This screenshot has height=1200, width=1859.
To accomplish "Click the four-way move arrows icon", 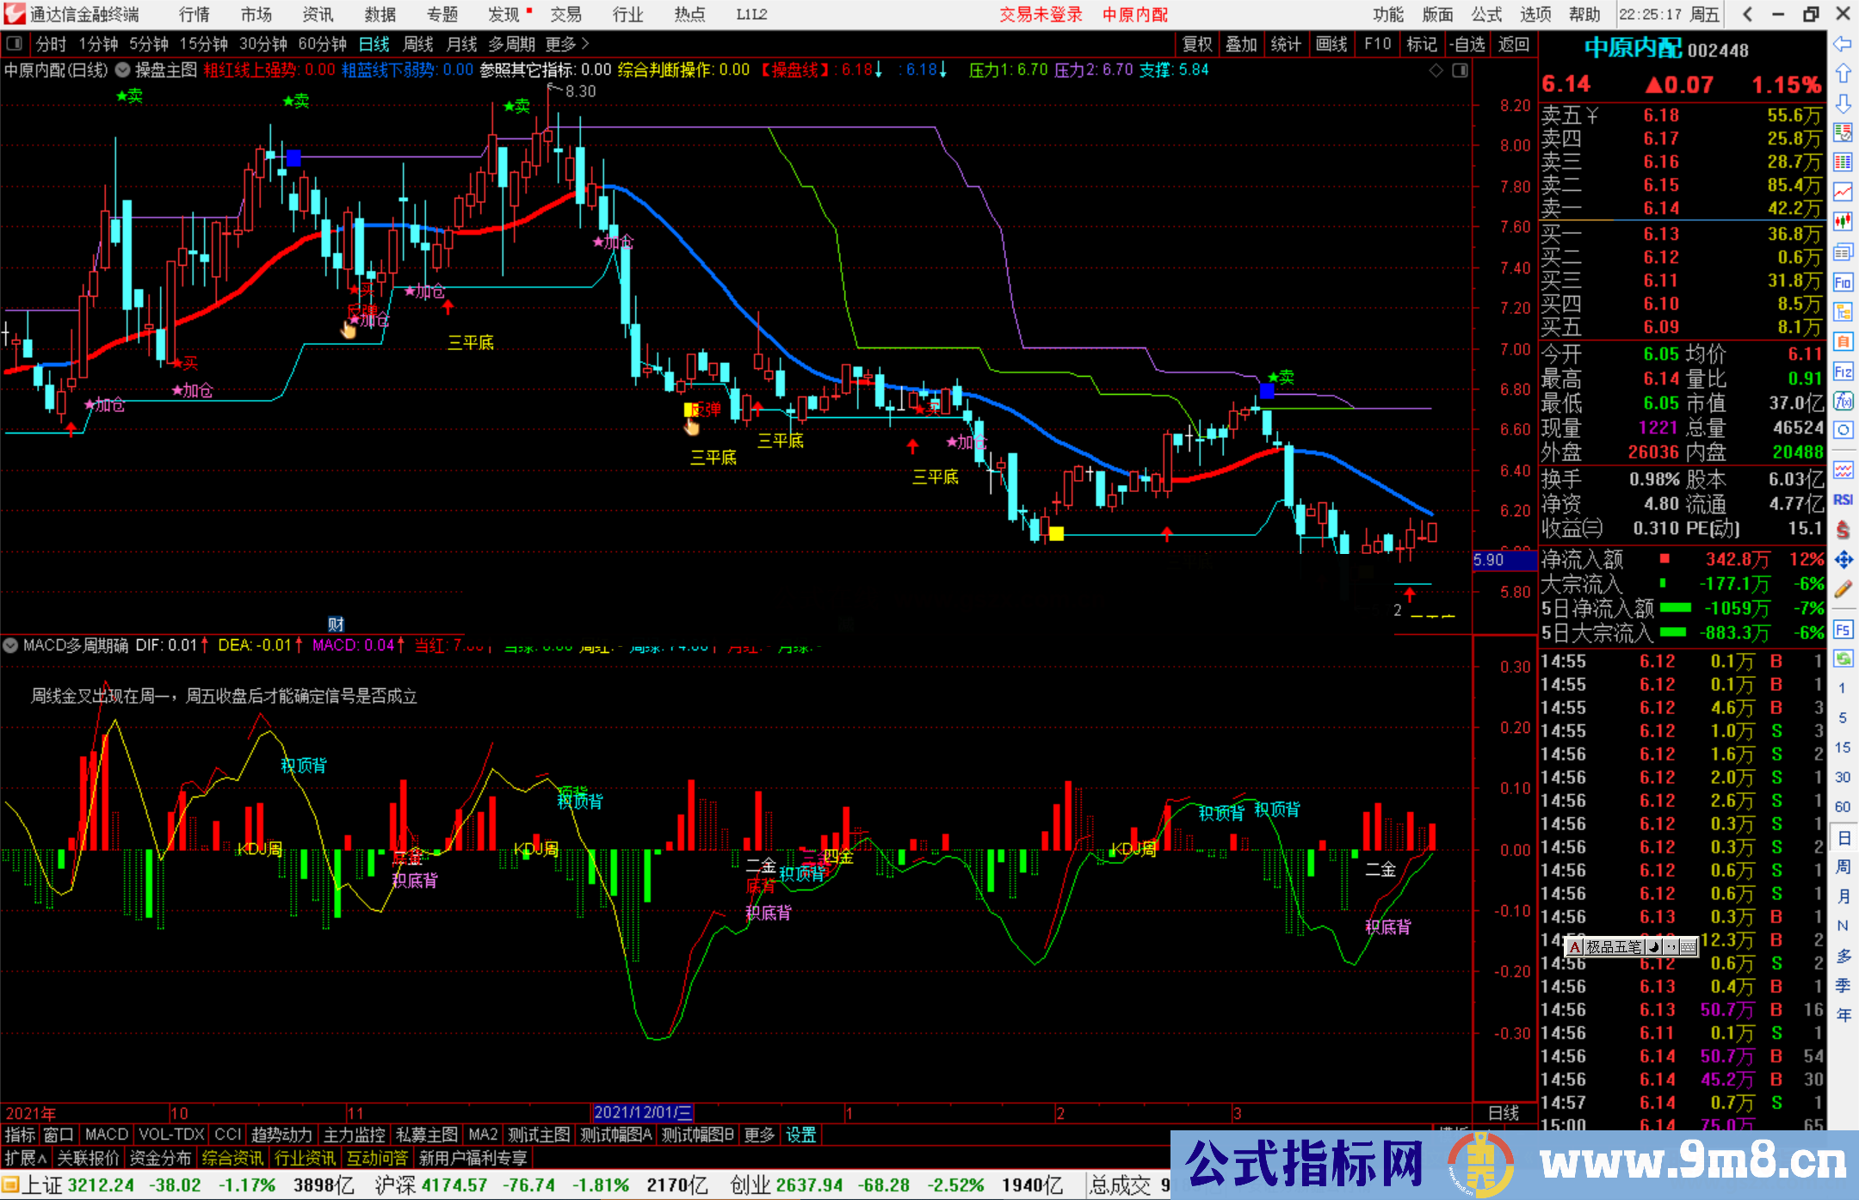I will point(1843,560).
